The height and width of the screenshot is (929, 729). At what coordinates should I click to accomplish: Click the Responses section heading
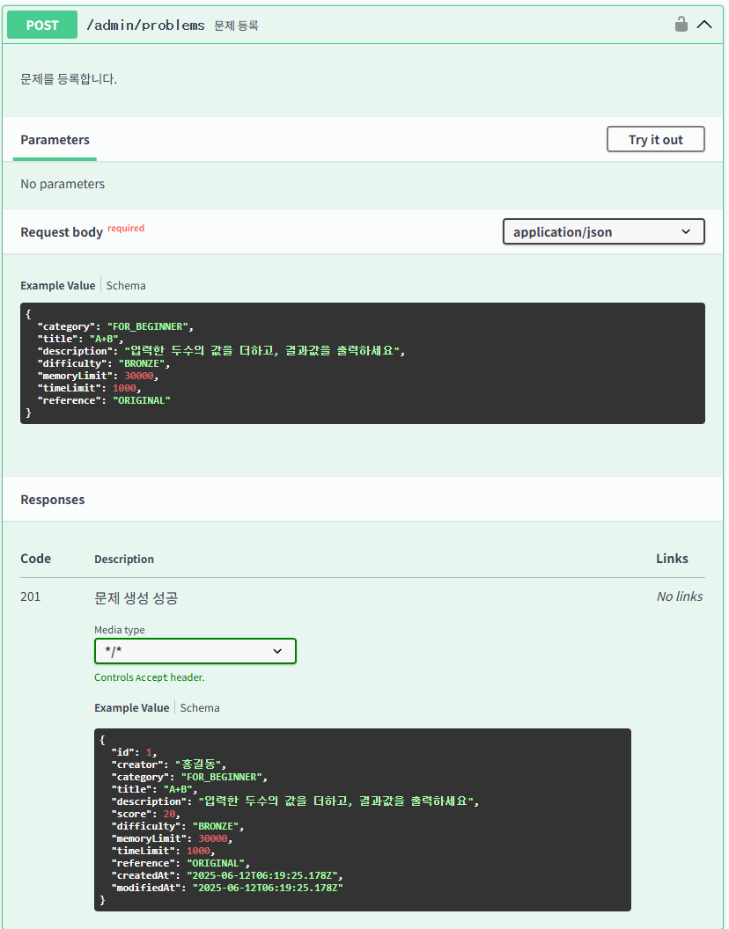click(x=52, y=500)
